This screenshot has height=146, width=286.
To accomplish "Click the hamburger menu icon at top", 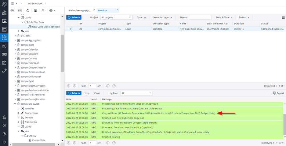I will pyautogui.click(x=13, y=3).
